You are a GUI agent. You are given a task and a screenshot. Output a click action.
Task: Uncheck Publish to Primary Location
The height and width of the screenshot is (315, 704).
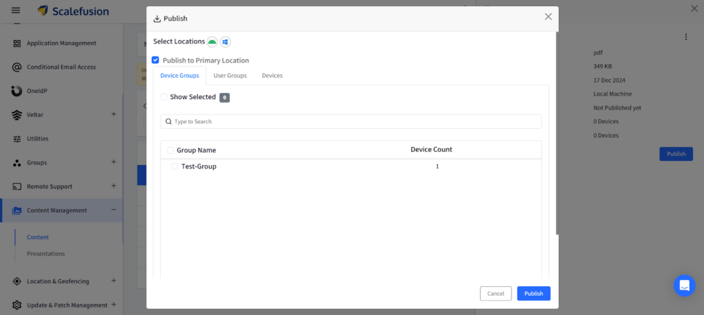[155, 61]
